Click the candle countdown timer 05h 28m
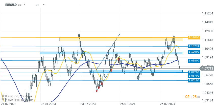The image size is (217, 108). click(193, 97)
